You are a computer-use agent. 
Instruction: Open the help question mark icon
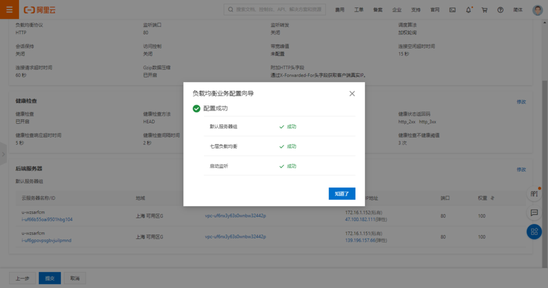(x=501, y=10)
